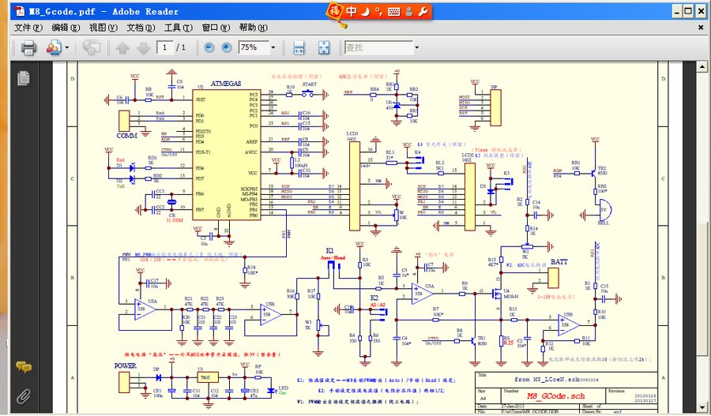The height and width of the screenshot is (416, 711).
Task: Open the Pages thumbnail panel
Action: coord(24,77)
